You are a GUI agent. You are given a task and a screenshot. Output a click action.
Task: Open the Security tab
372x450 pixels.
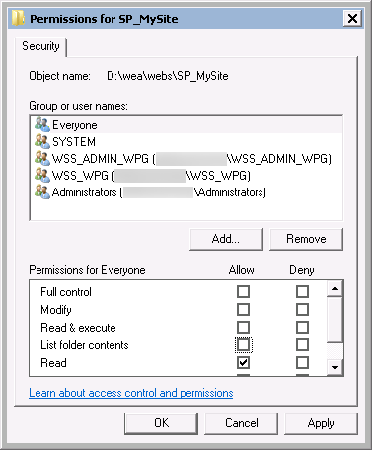(40, 46)
